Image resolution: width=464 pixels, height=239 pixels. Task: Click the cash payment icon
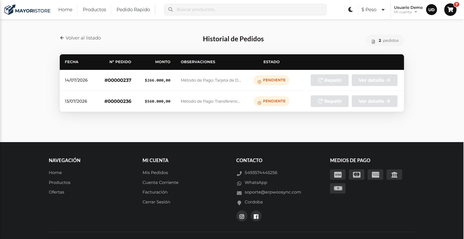pos(338,188)
